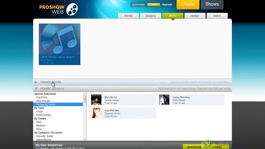Collapse the music library section arrow
265x149 pixels.
coord(36,89)
